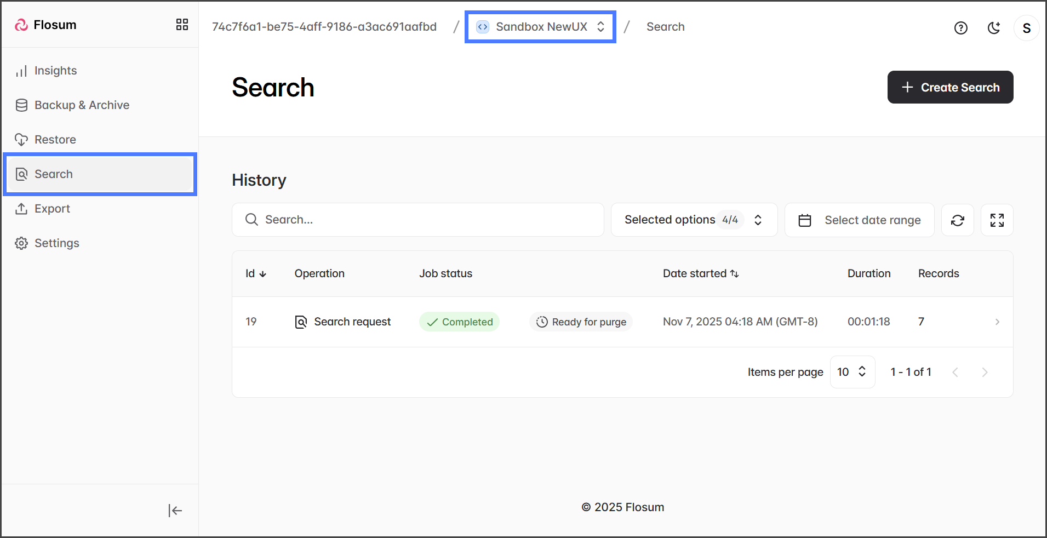
Task: Open Export from the sidebar
Action: pyautogui.click(x=52, y=209)
